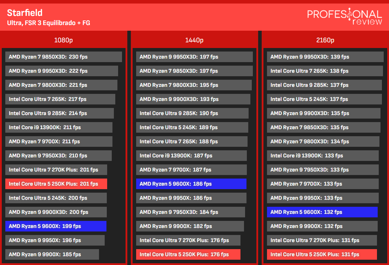389x265 pixels.
Task: Click the 1080p column header
Action: (x=64, y=40)
